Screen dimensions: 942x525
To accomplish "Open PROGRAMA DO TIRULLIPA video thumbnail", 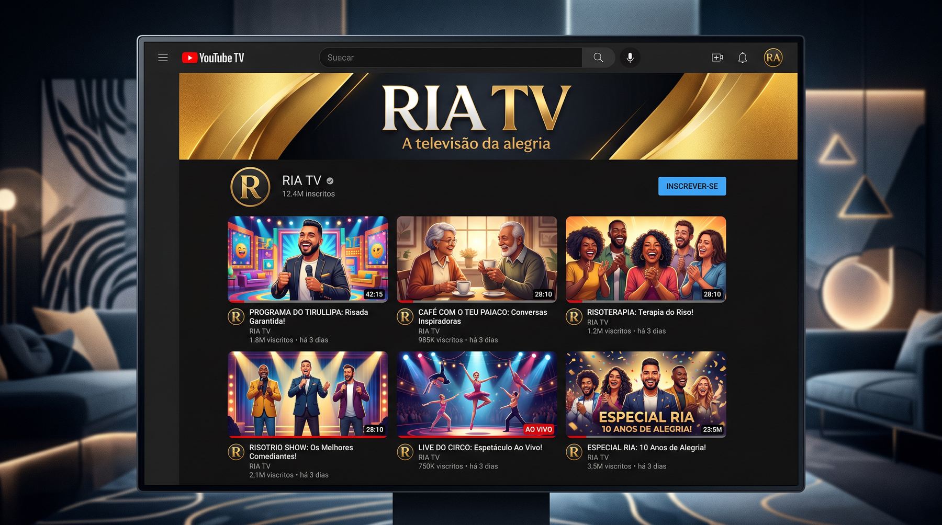I will pos(308,259).
